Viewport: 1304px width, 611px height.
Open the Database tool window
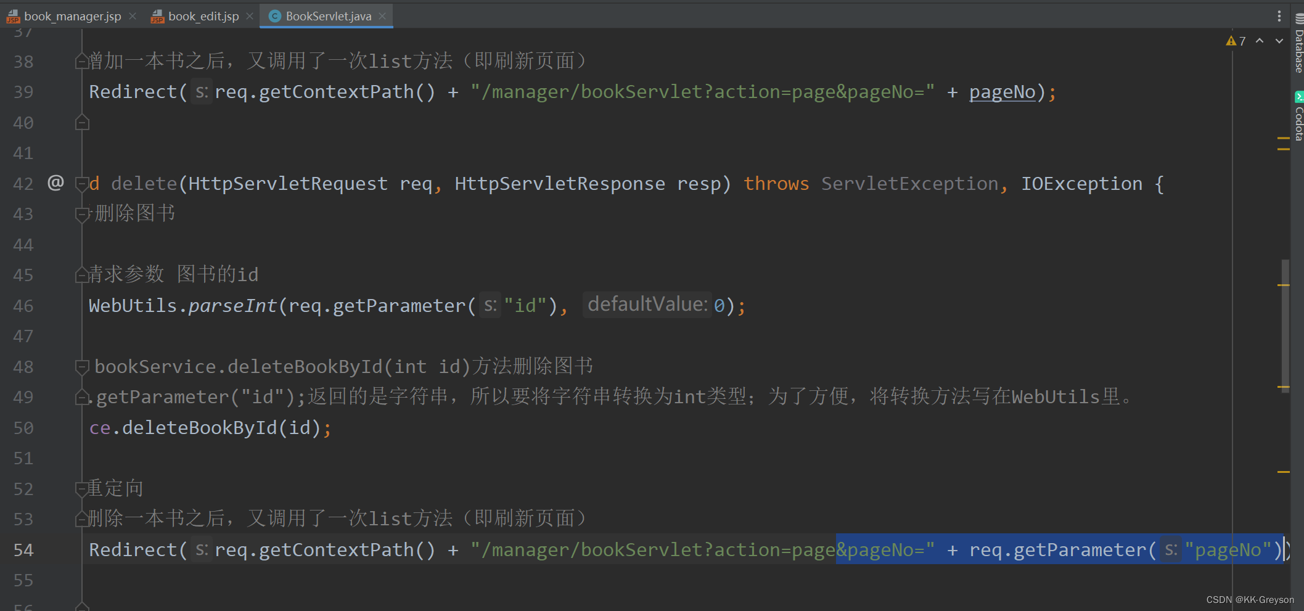pyautogui.click(x=1298, y=43)
